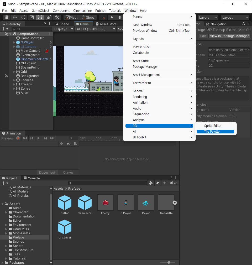Choose Sprite Editor from submenu
Screen dimensions: 252x265
pos(215,126)
